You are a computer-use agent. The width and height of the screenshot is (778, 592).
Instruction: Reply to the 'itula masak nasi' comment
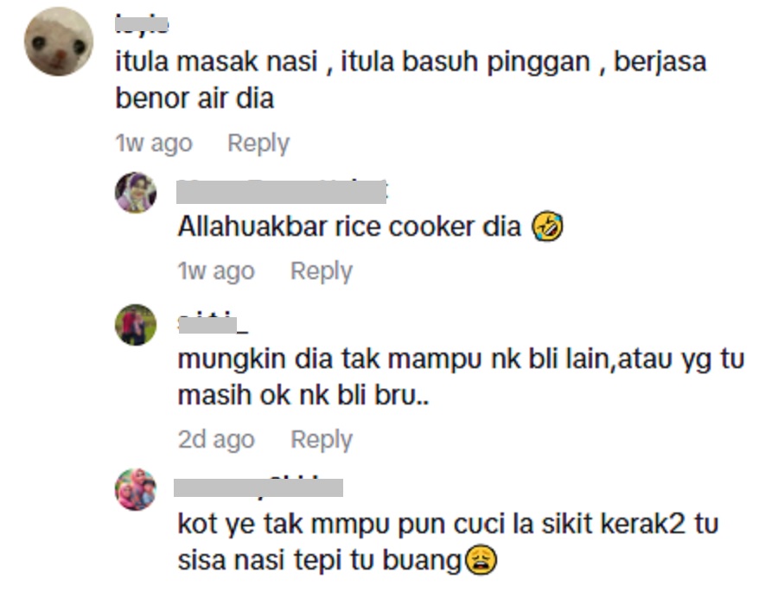pos(258,143)
